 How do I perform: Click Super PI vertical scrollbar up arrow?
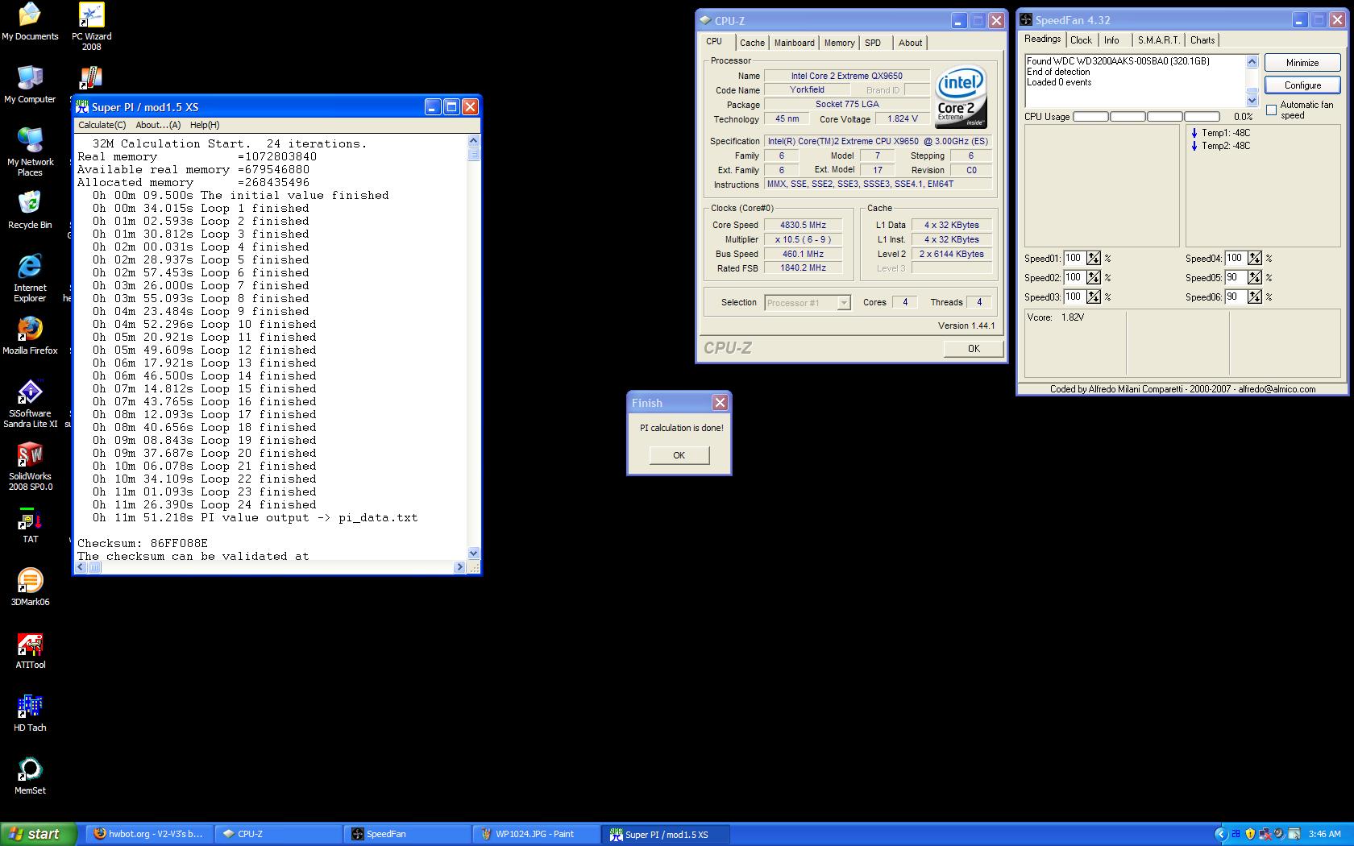coord(473,141)
